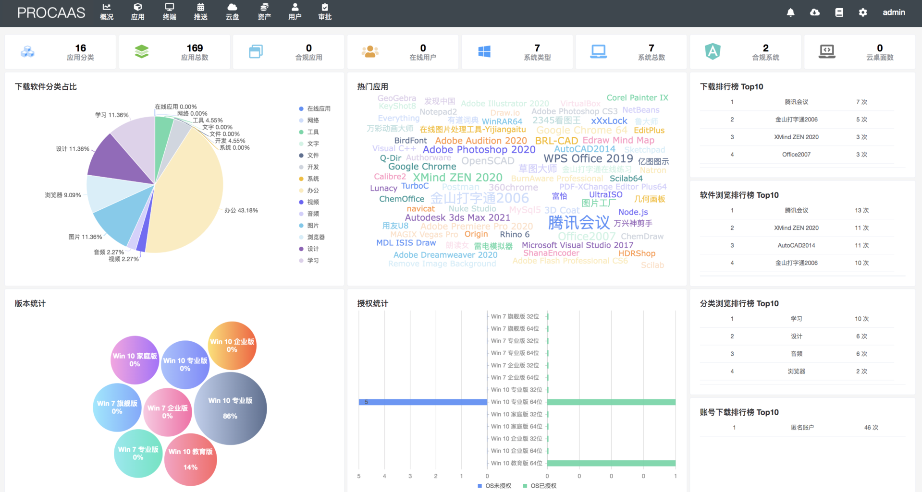Open the 终端 terminal nav item
The height and width of the screenshot is (492, 922).
pos(169,12)
